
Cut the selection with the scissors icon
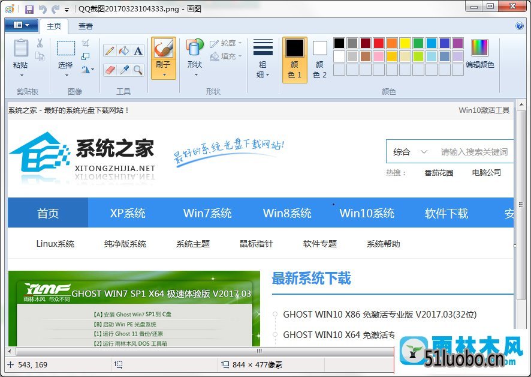click(x=40, y=43)
